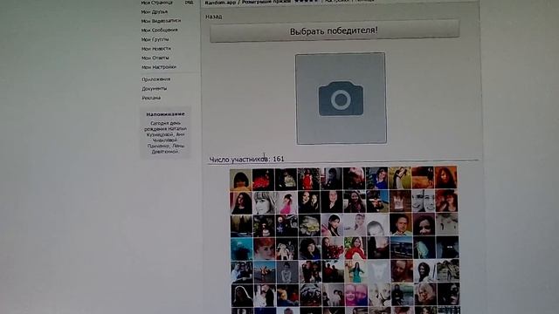Click the "ред." edit link beside Моя Страница
Viewport: 559px width, 314px height.
coord(190,2)
